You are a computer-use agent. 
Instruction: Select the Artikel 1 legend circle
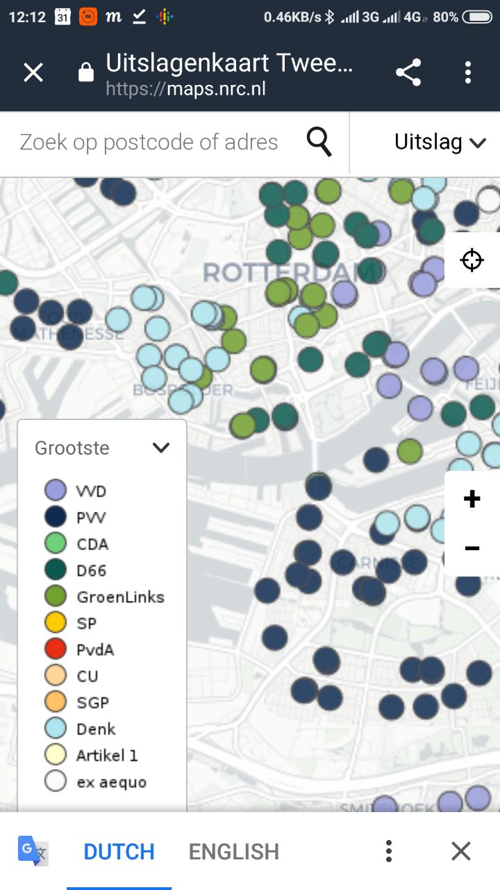(55, 755)
